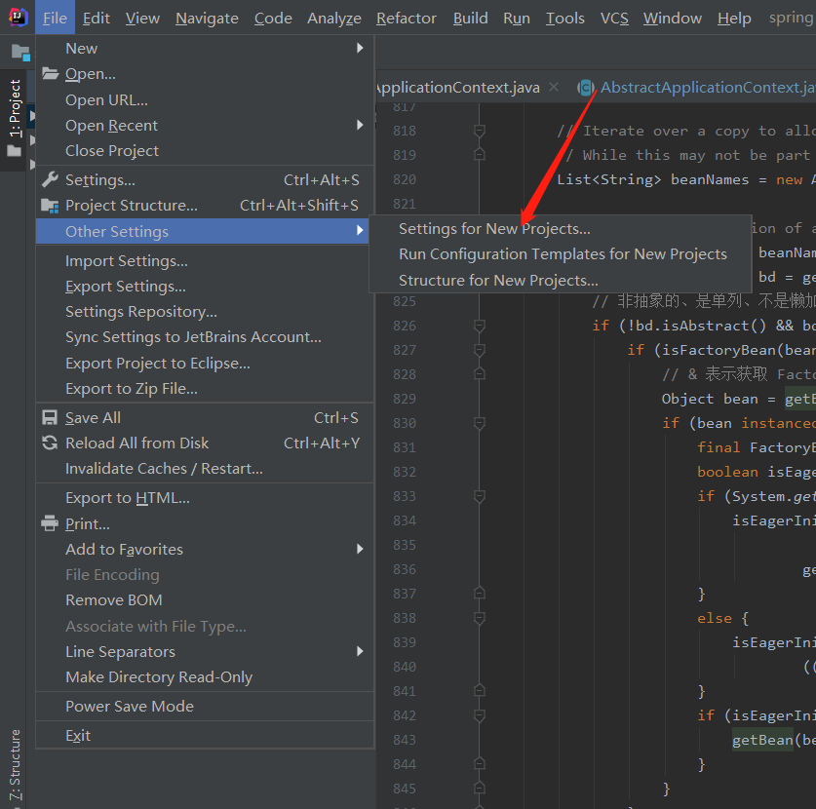Click the Save All floppy disk icon
This screenshot has height=809, width=816.
(50, 418)
